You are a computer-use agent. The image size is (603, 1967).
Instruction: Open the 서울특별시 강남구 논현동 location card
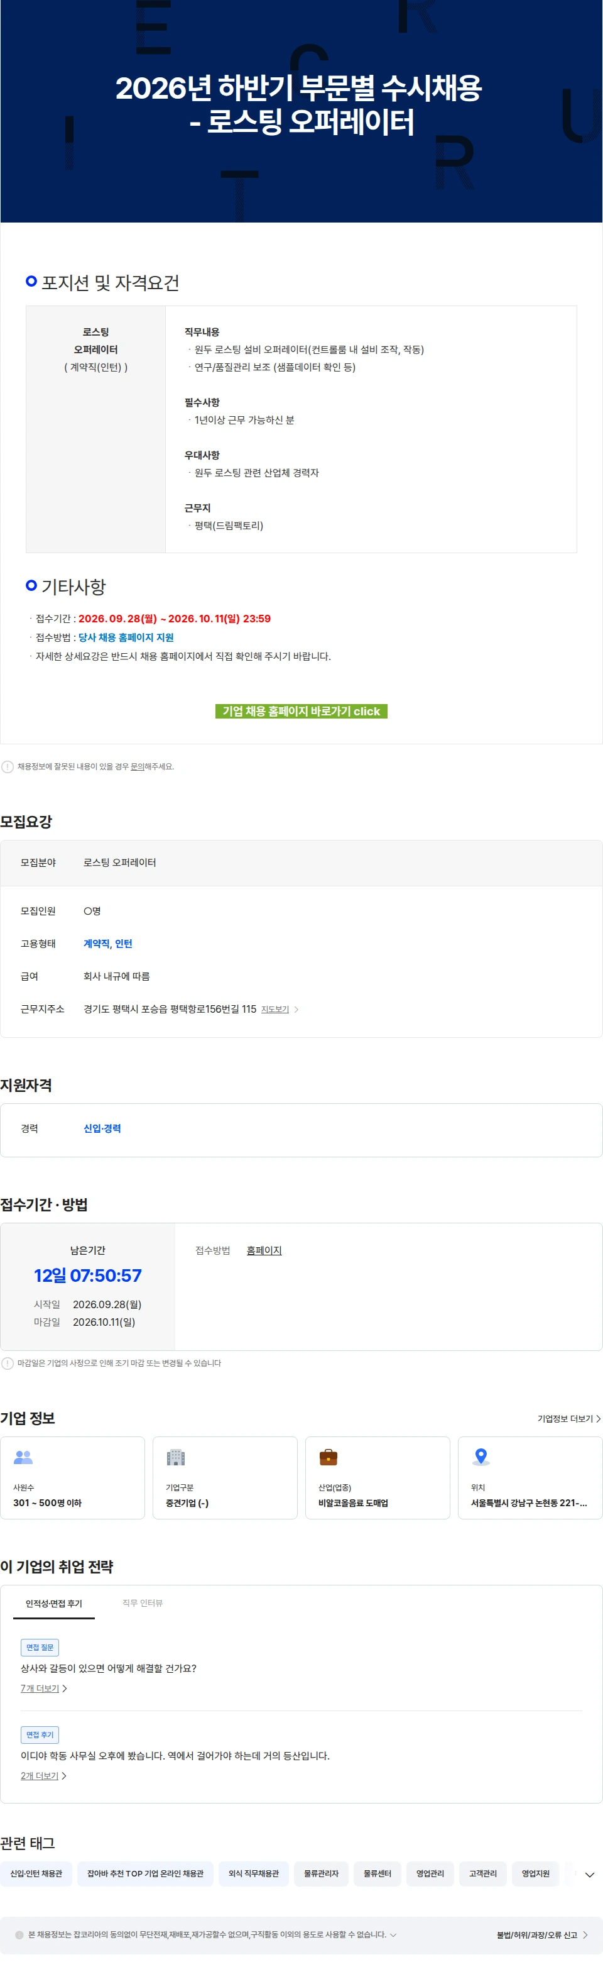(531, 1477)
